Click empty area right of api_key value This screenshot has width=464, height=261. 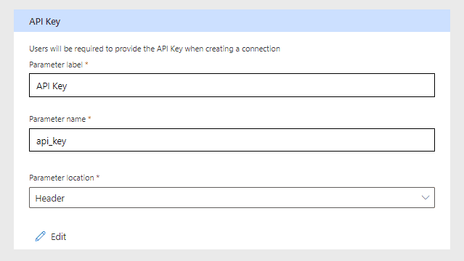click(251, 140)
